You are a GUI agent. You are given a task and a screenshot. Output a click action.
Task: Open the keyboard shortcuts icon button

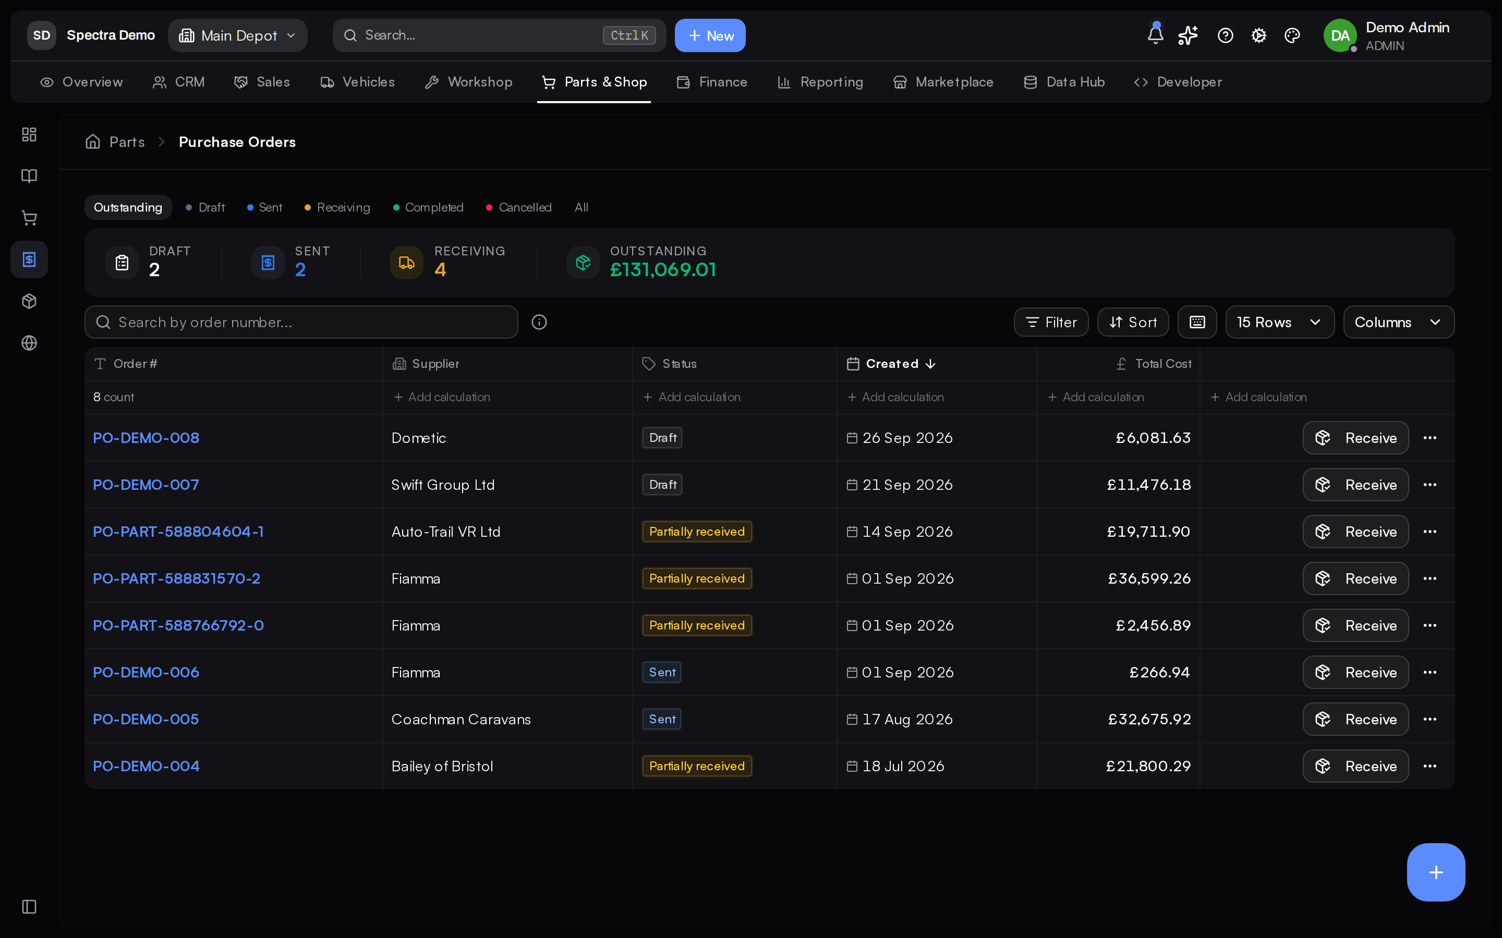pyautogui.click(x=1197, y=322)
